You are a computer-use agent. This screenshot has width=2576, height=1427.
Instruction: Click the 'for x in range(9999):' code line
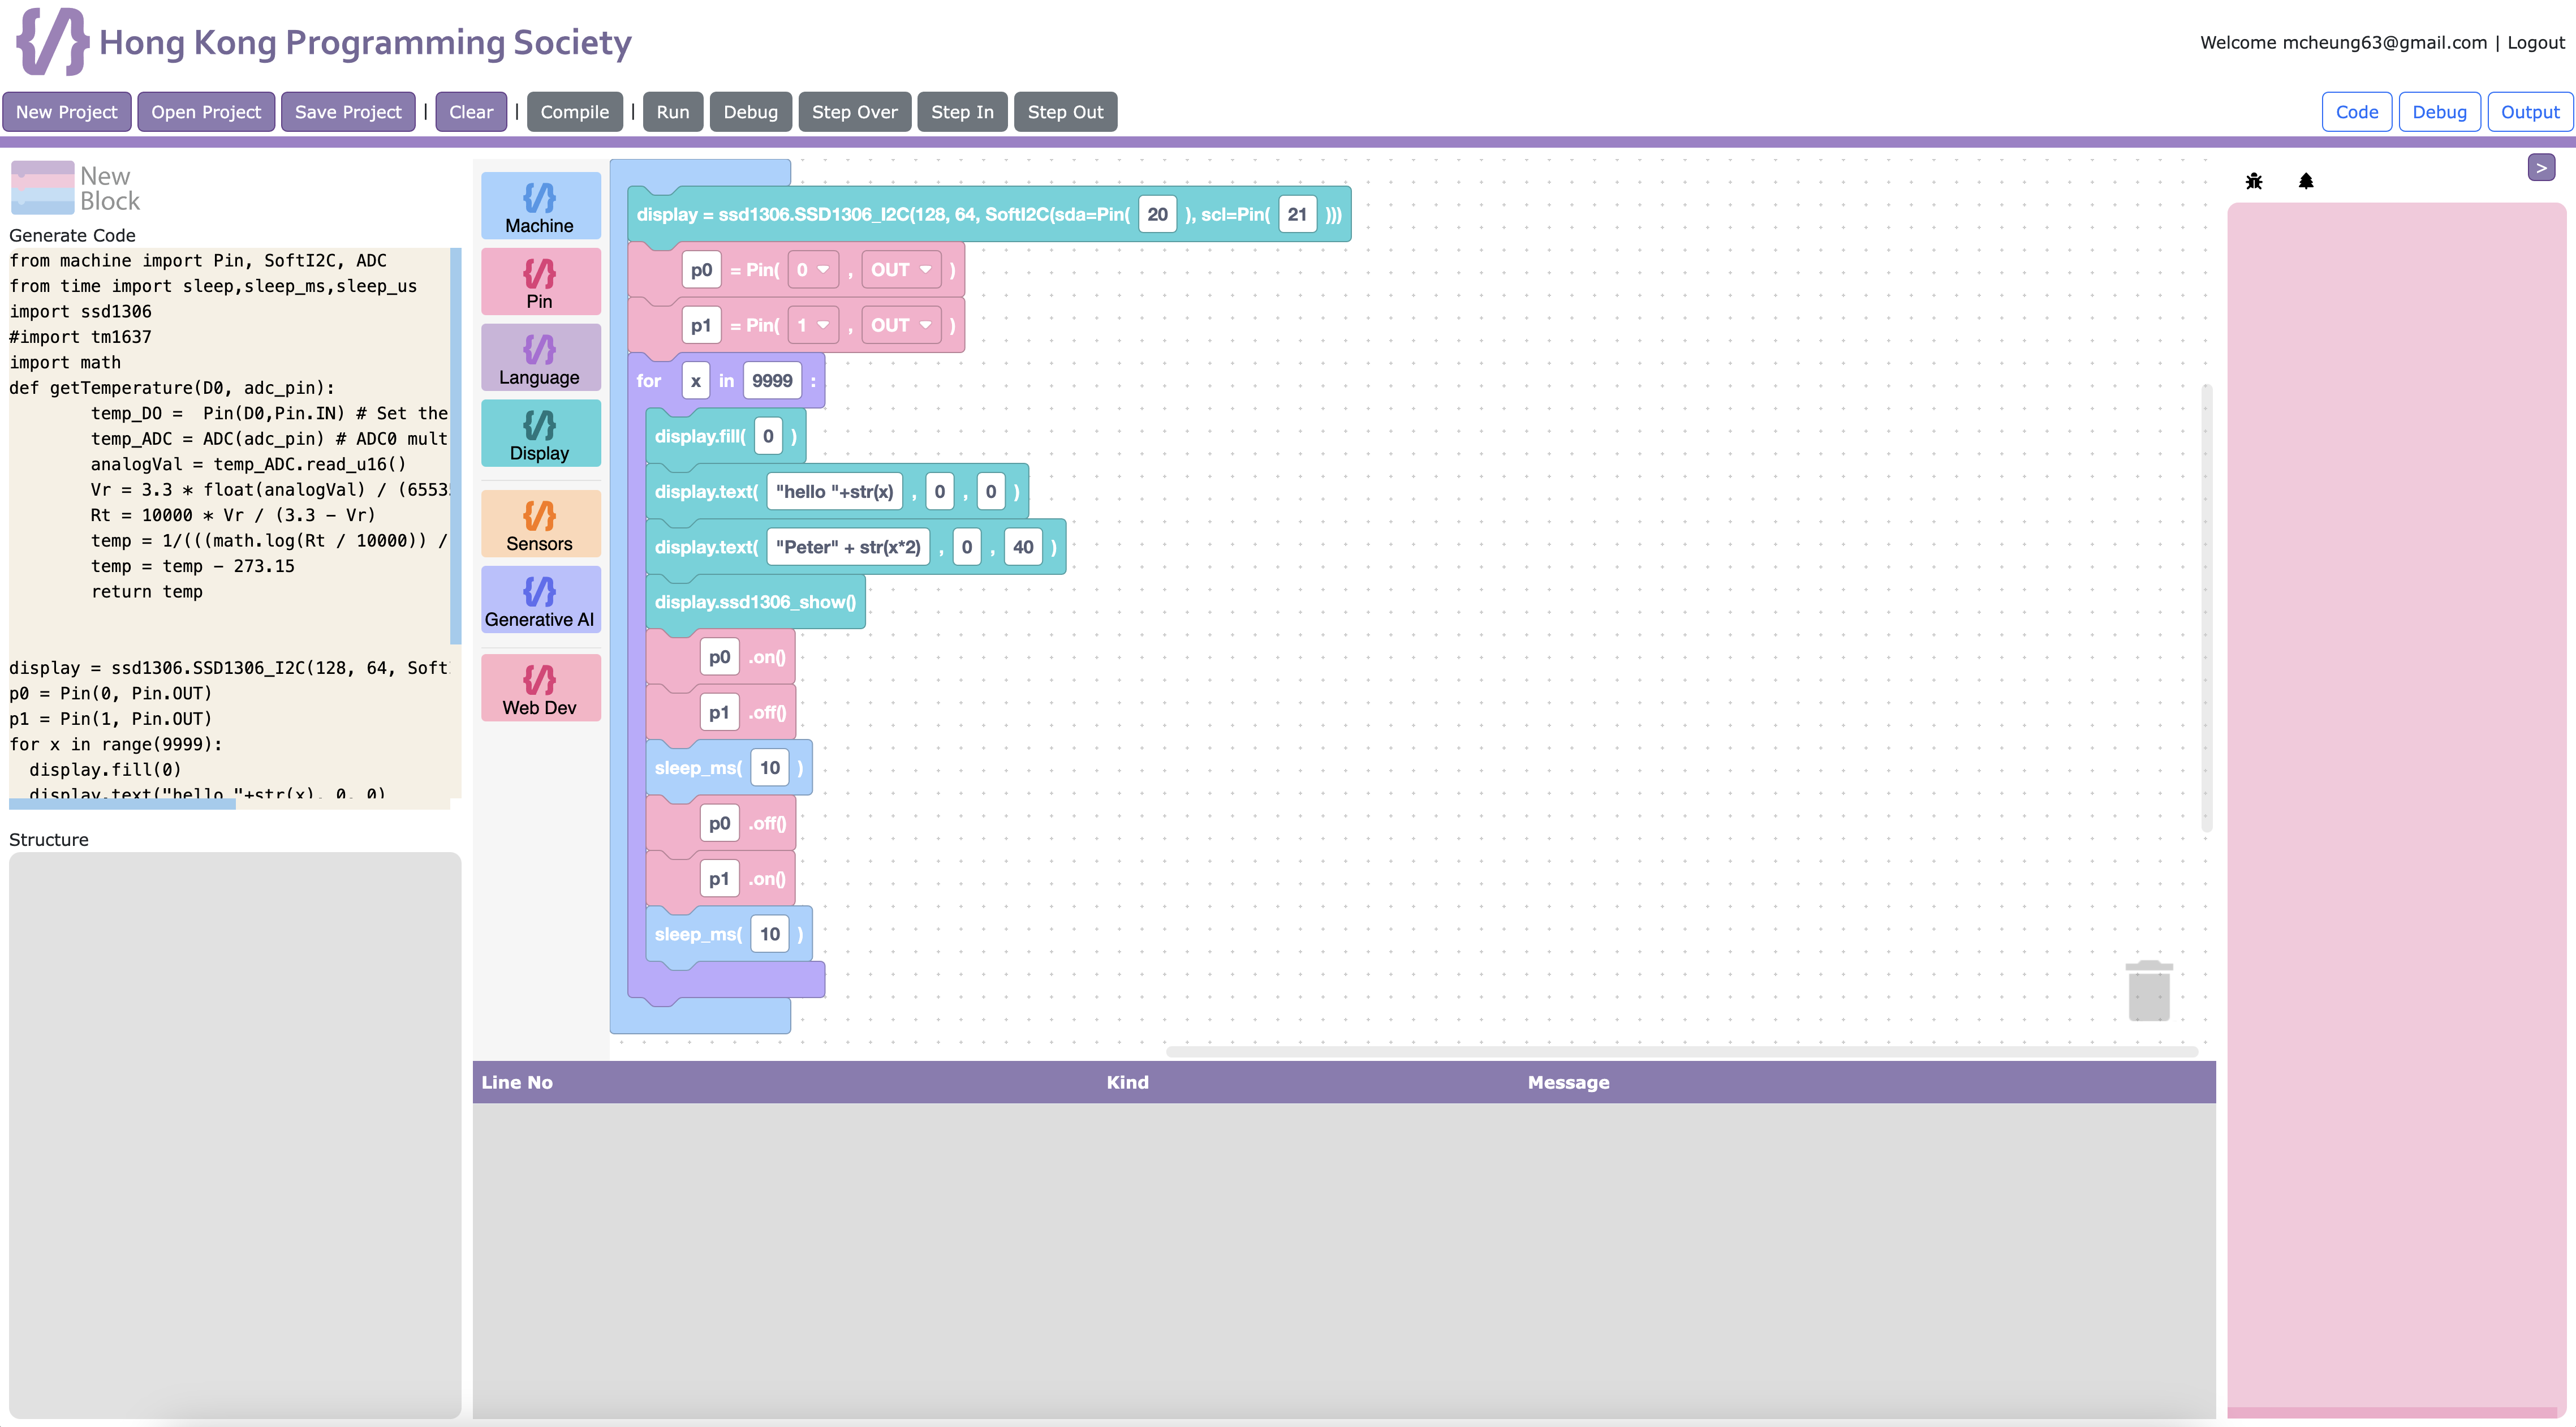point(115,744)
